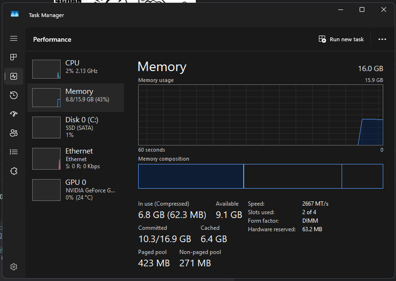This screenshot has height=281, width=396.
Task: Click the SSD (SATA) disk type text
Action: (x=79, y=128)
